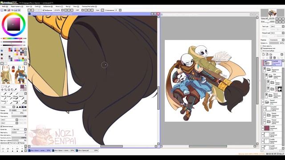The image size is (285, 160).
Task: Toggle the HSV slider panel icon
Action: (9, 10)
